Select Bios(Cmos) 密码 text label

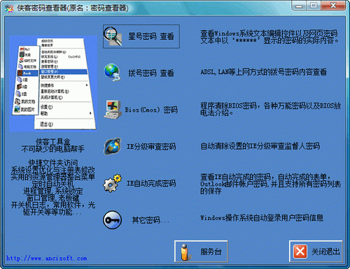(x=151, y=110)
